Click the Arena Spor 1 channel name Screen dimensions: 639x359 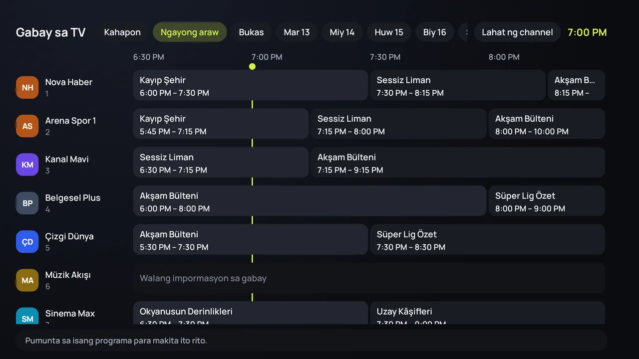[70, 121]
